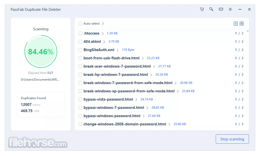Click the 404.shtml file name
This screenshot has height=156, width=260.
pyautogui.click(x=92, y=41)
